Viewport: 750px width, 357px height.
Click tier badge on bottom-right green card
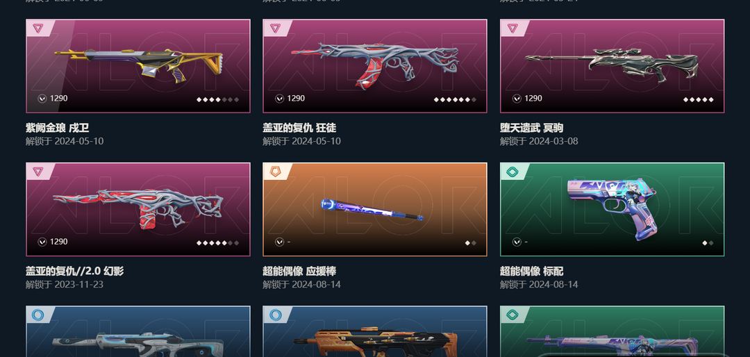512,315
